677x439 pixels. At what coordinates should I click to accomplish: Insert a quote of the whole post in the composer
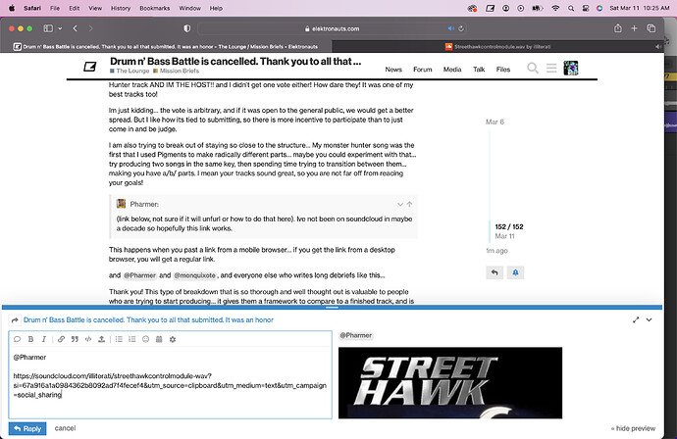coord(18,339)
